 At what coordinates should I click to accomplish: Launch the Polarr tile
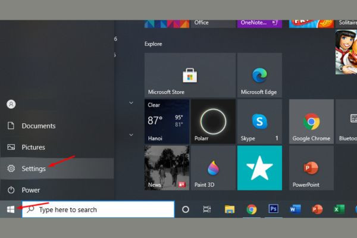[213, 121]
